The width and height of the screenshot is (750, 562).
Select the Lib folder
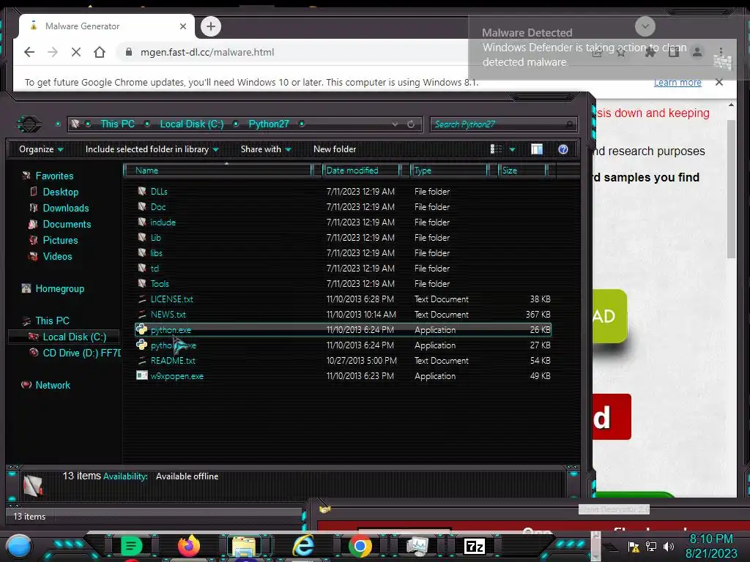click(155, 238)
